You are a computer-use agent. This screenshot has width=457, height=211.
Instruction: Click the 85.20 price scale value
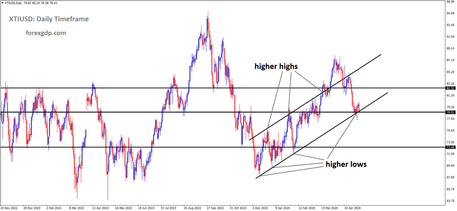[x=450, y=72]
